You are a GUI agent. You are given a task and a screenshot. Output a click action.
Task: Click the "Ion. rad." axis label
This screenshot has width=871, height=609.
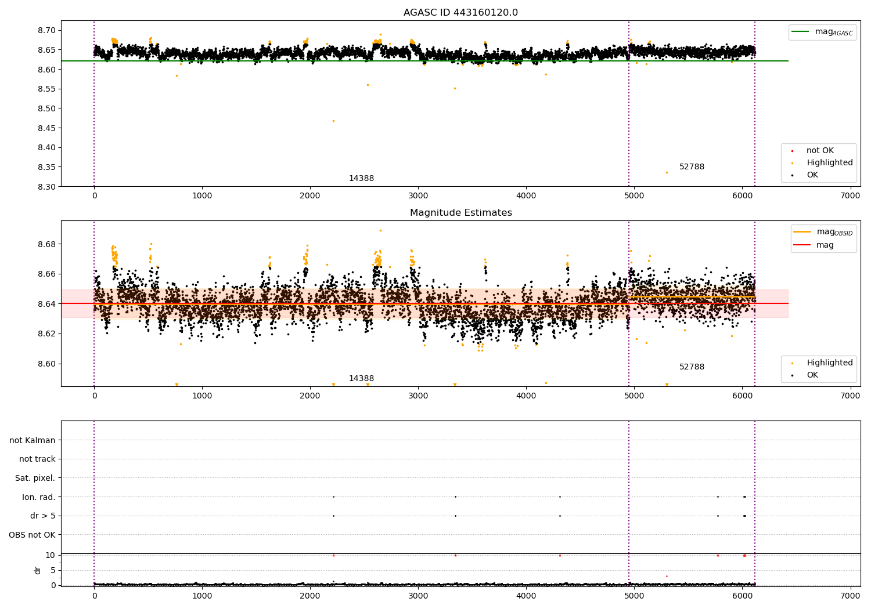39,497
